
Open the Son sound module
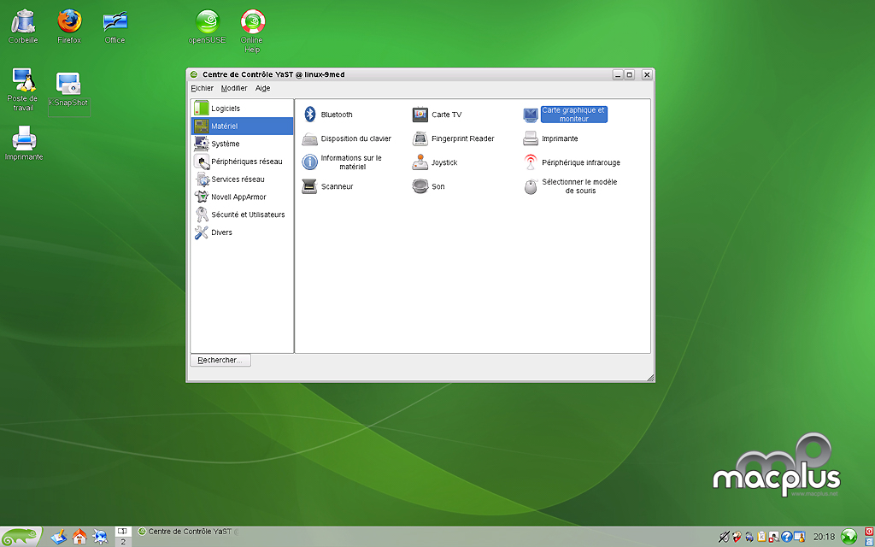point(429,186)
